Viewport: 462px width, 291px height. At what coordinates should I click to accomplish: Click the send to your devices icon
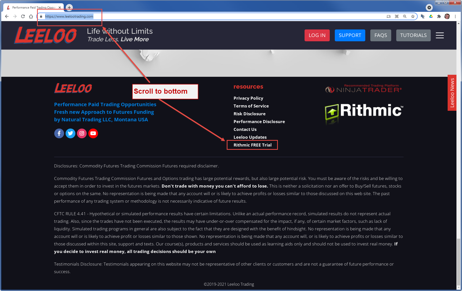389,16
